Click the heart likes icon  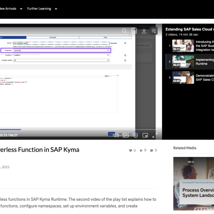coord(131,151)
